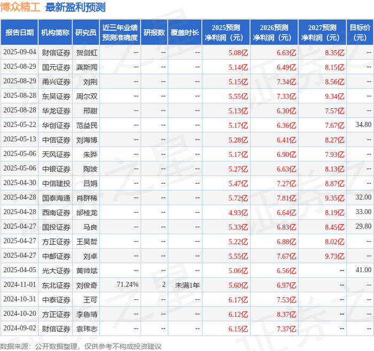Select accuracy value 71.24%

[128, 284]
